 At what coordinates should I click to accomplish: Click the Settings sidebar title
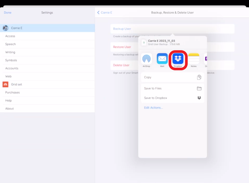47,12
